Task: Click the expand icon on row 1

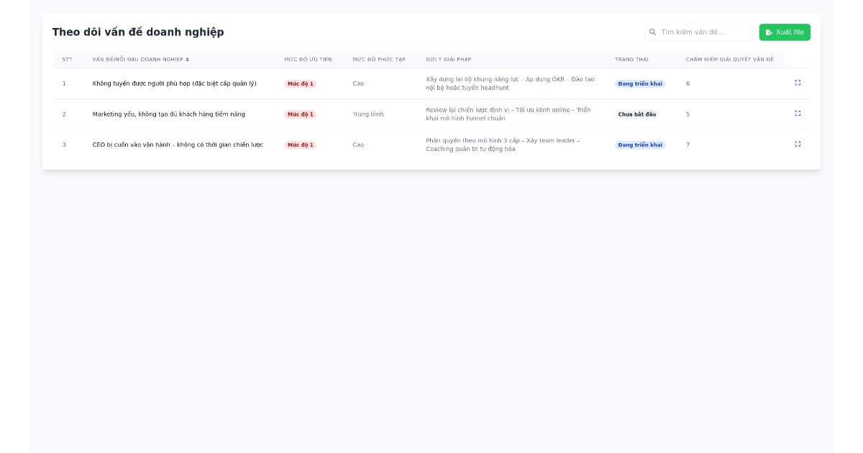Action: pyautogui.click(x=797, y=83)
